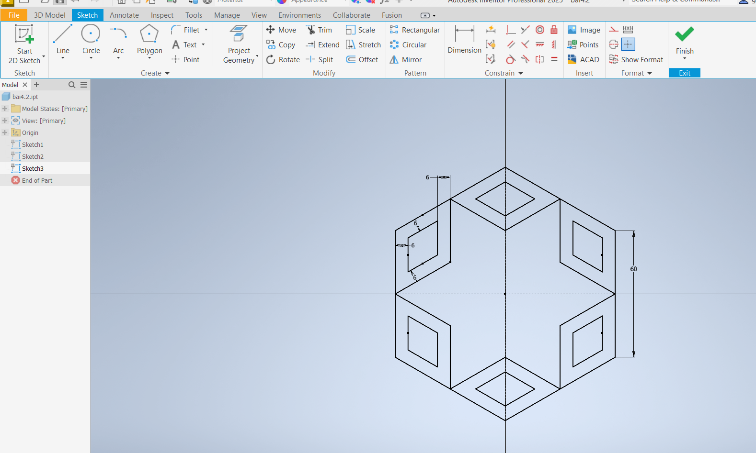
Task: Click the Trim tool in Modify
Action: 319,30
